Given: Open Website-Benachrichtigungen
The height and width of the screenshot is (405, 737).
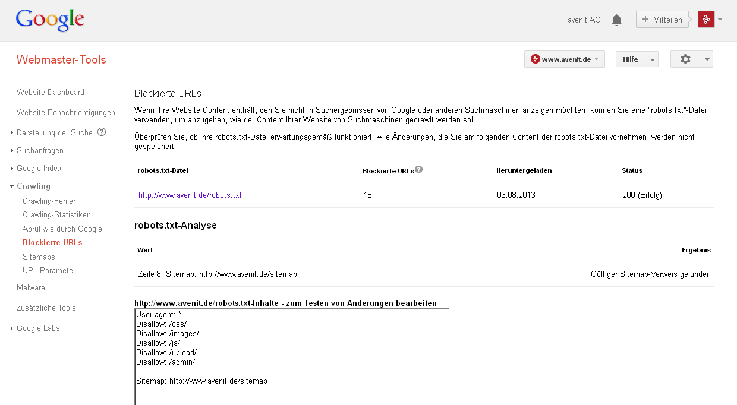Looking at the screenshot, I should point(66,113).
